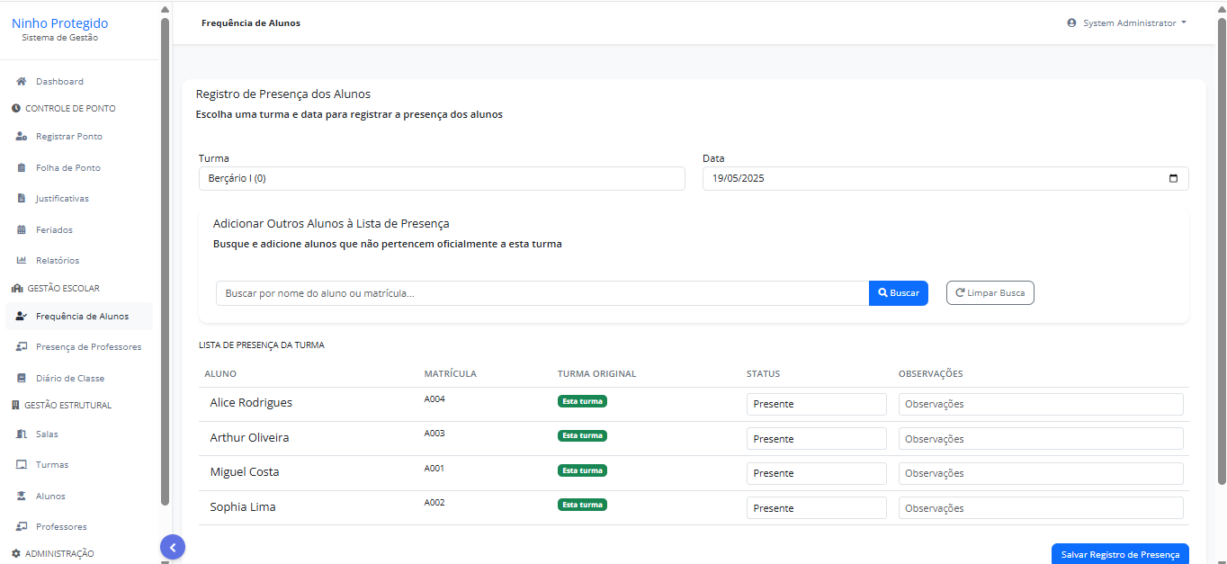Open the date picker calendar icon
This screenshot has width=1227, height=564.
pos(1173,178)
